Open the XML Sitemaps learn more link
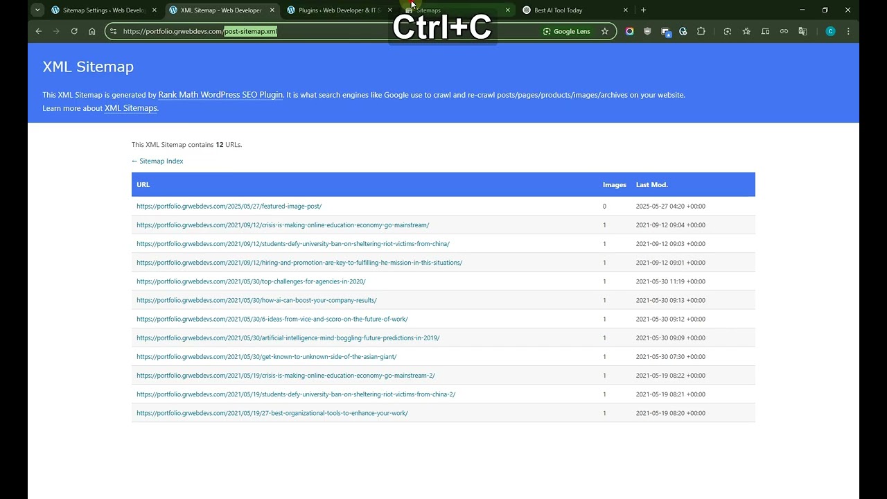The height and width of the screenshot is (499, 887). pos(131,108)
